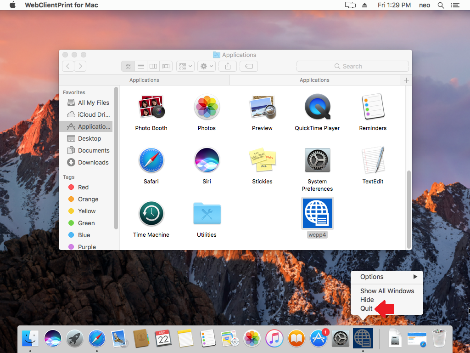
Task: Open iCloud Drive in sidebar
Action: tap(86, 114)
